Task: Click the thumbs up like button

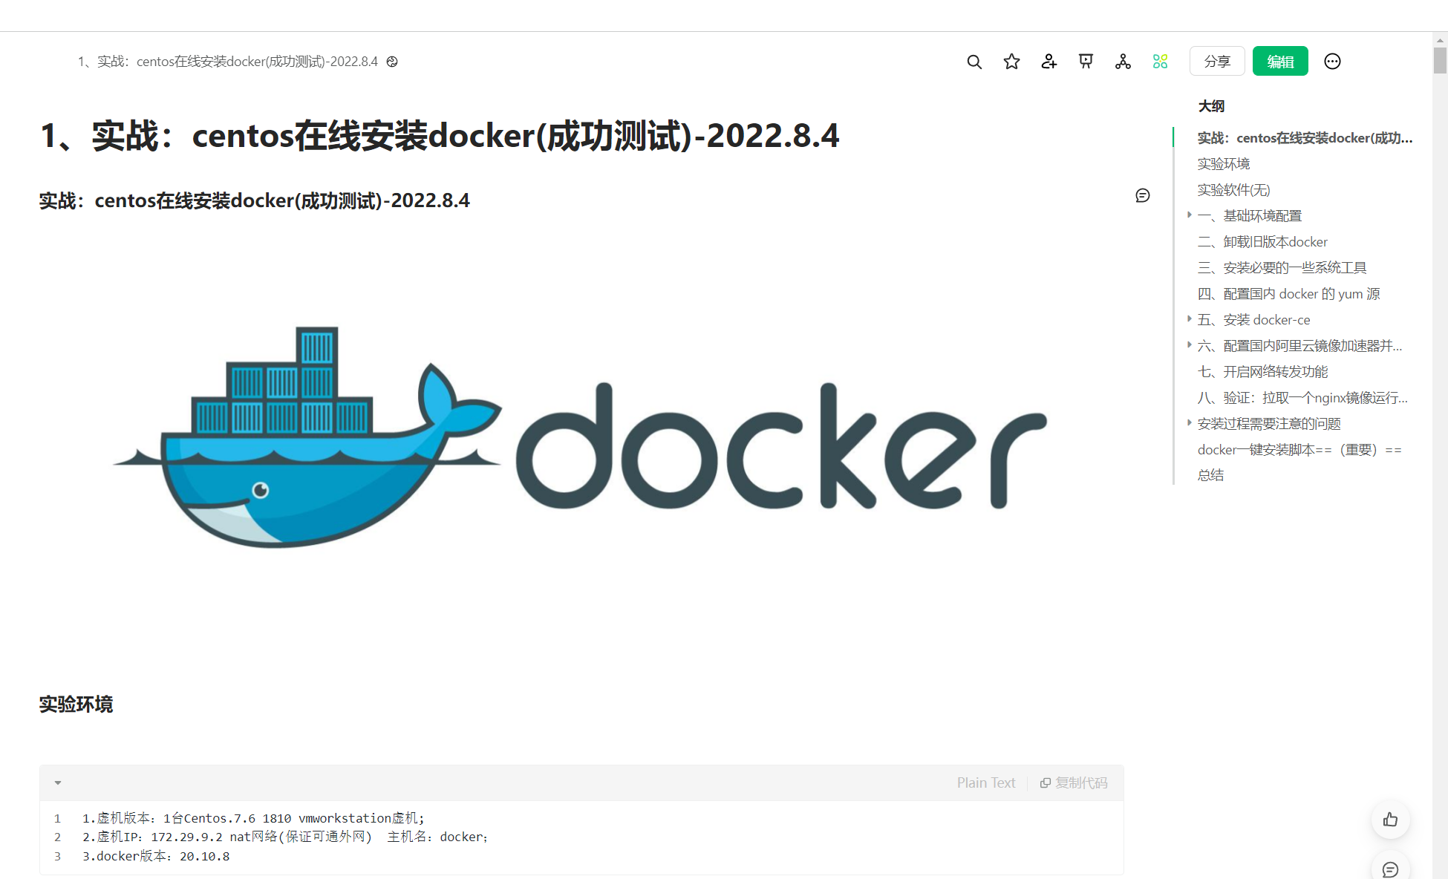Action: pyautogui.click(x=1390, y=820)
